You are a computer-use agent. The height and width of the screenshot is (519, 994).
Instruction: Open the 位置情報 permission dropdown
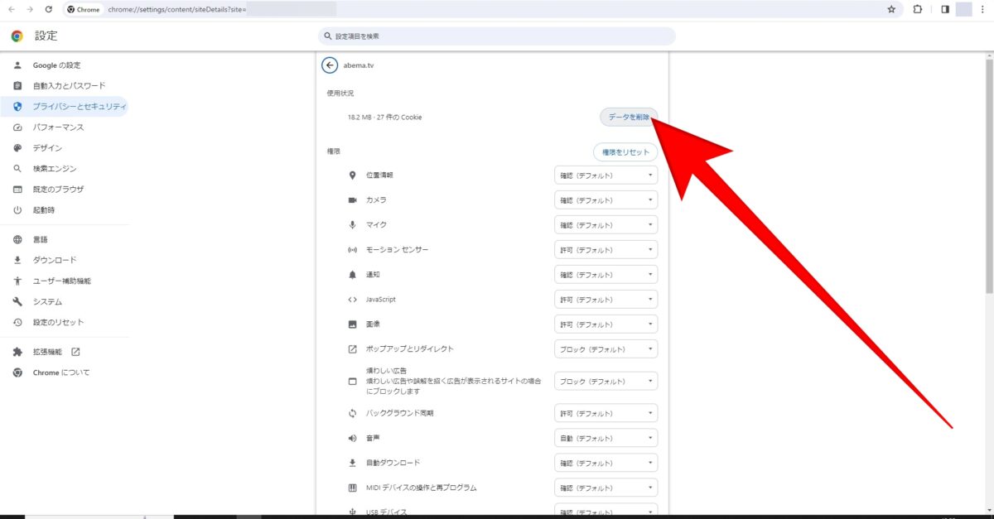pyautogui.click(x=605, y=175)
